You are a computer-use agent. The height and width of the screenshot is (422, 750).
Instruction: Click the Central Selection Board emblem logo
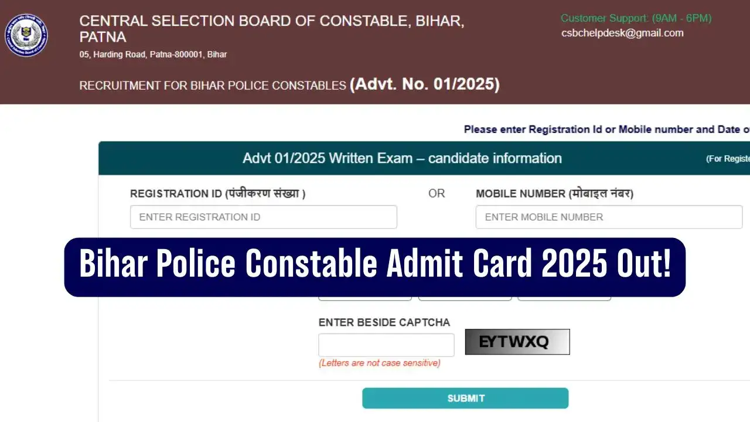click(26, 35)
